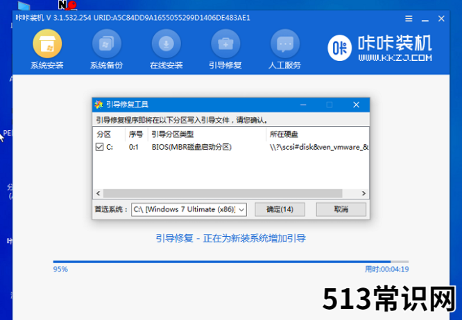Minimize the 咔咔装机 main window
The height and width of the screenshot is (320, 462).
[x=425, y=19]
